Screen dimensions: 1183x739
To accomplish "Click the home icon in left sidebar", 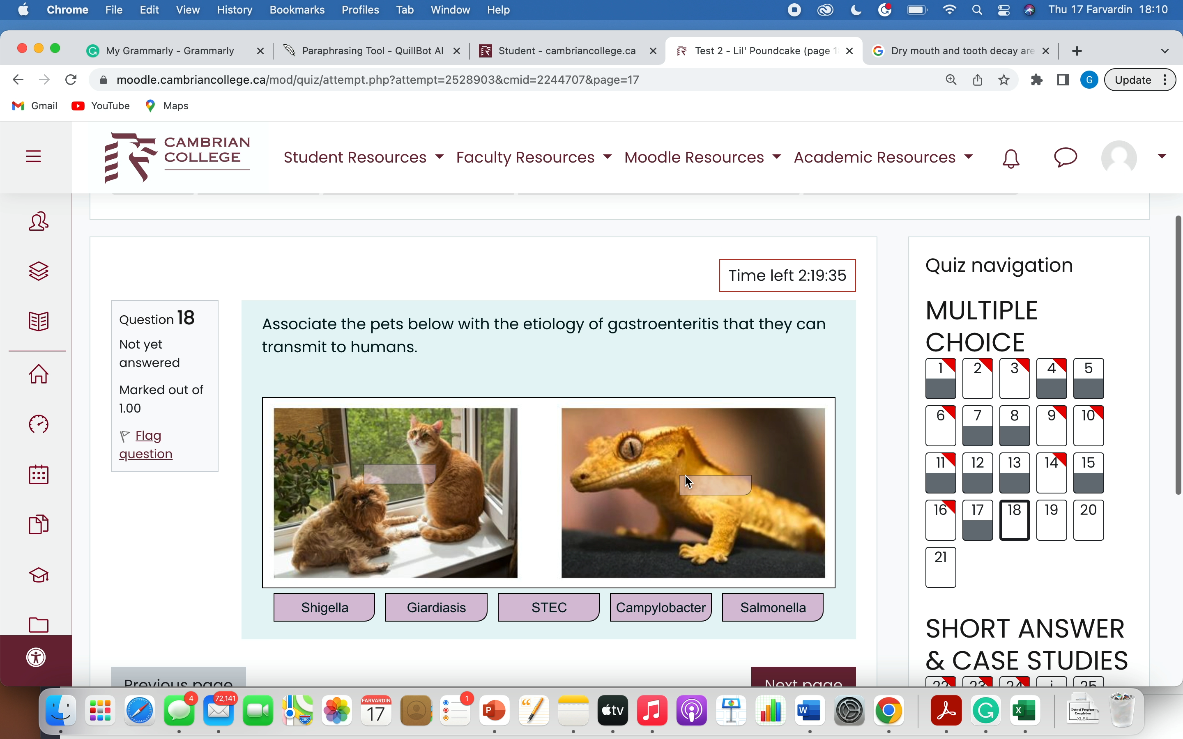I will pos(39,374).
